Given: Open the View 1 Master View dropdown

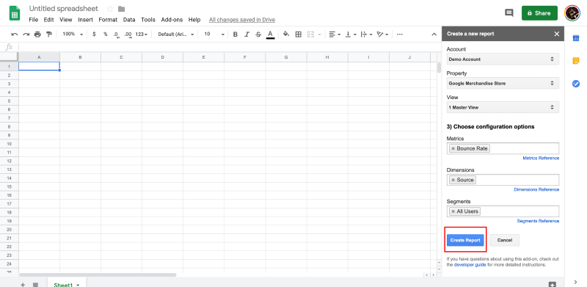Looking at the screenshot, I should (x=503, y=107).
